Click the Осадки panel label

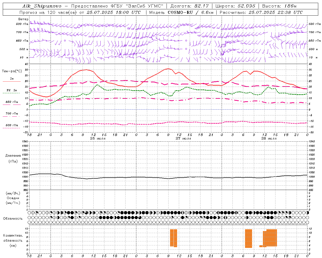click(x=13, y=198)
